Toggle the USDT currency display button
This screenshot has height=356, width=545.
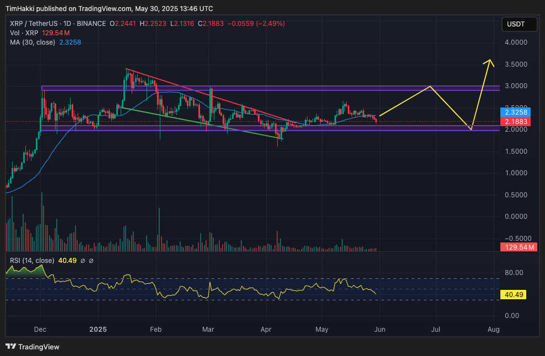point(519,25)
